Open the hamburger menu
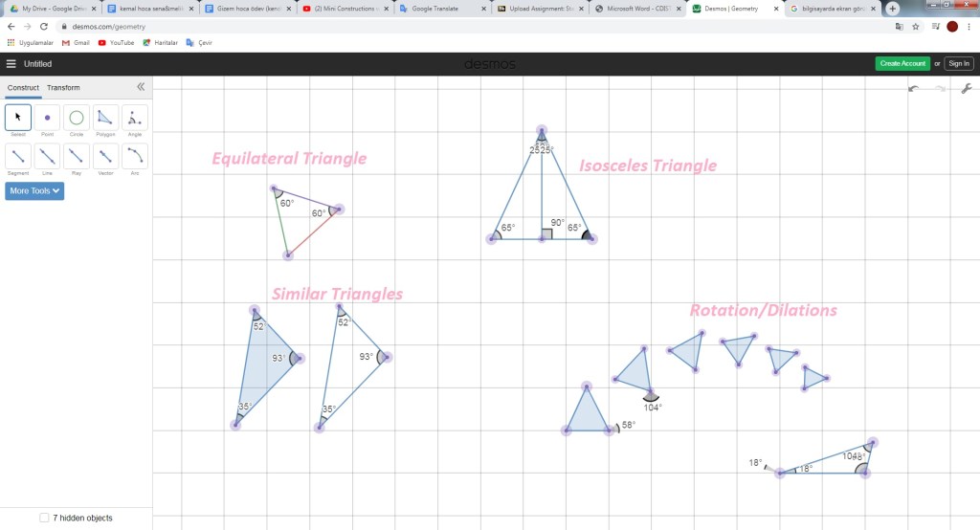The image size is (980, 530). (x=11, y=64)
